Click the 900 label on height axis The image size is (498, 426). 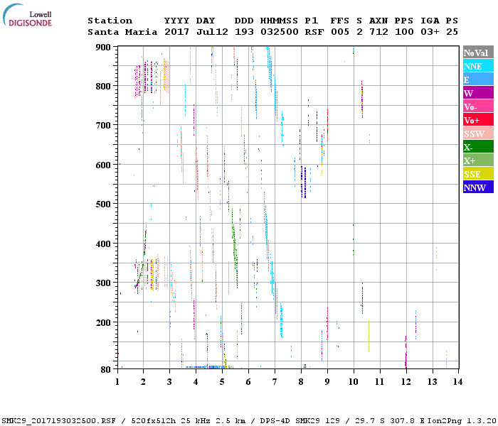[103, 48]
